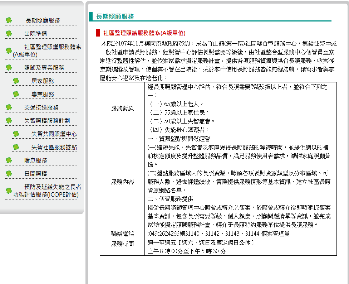
Task: Click clover icon beside 喘息服務
Action: (x=9, y=160)
